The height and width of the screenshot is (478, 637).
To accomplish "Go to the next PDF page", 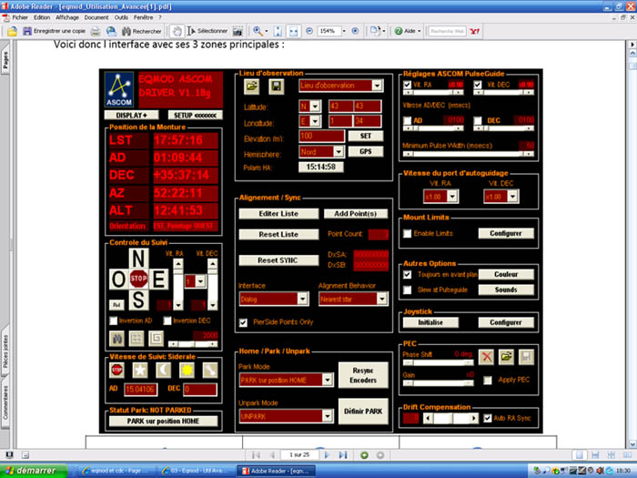I will pyautogui.click(x=327, y=455).
